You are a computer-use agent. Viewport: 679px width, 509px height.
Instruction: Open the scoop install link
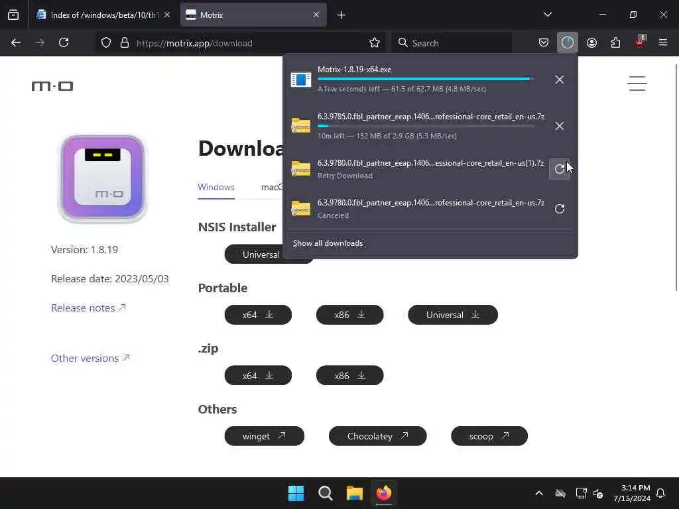pos(489,436)
